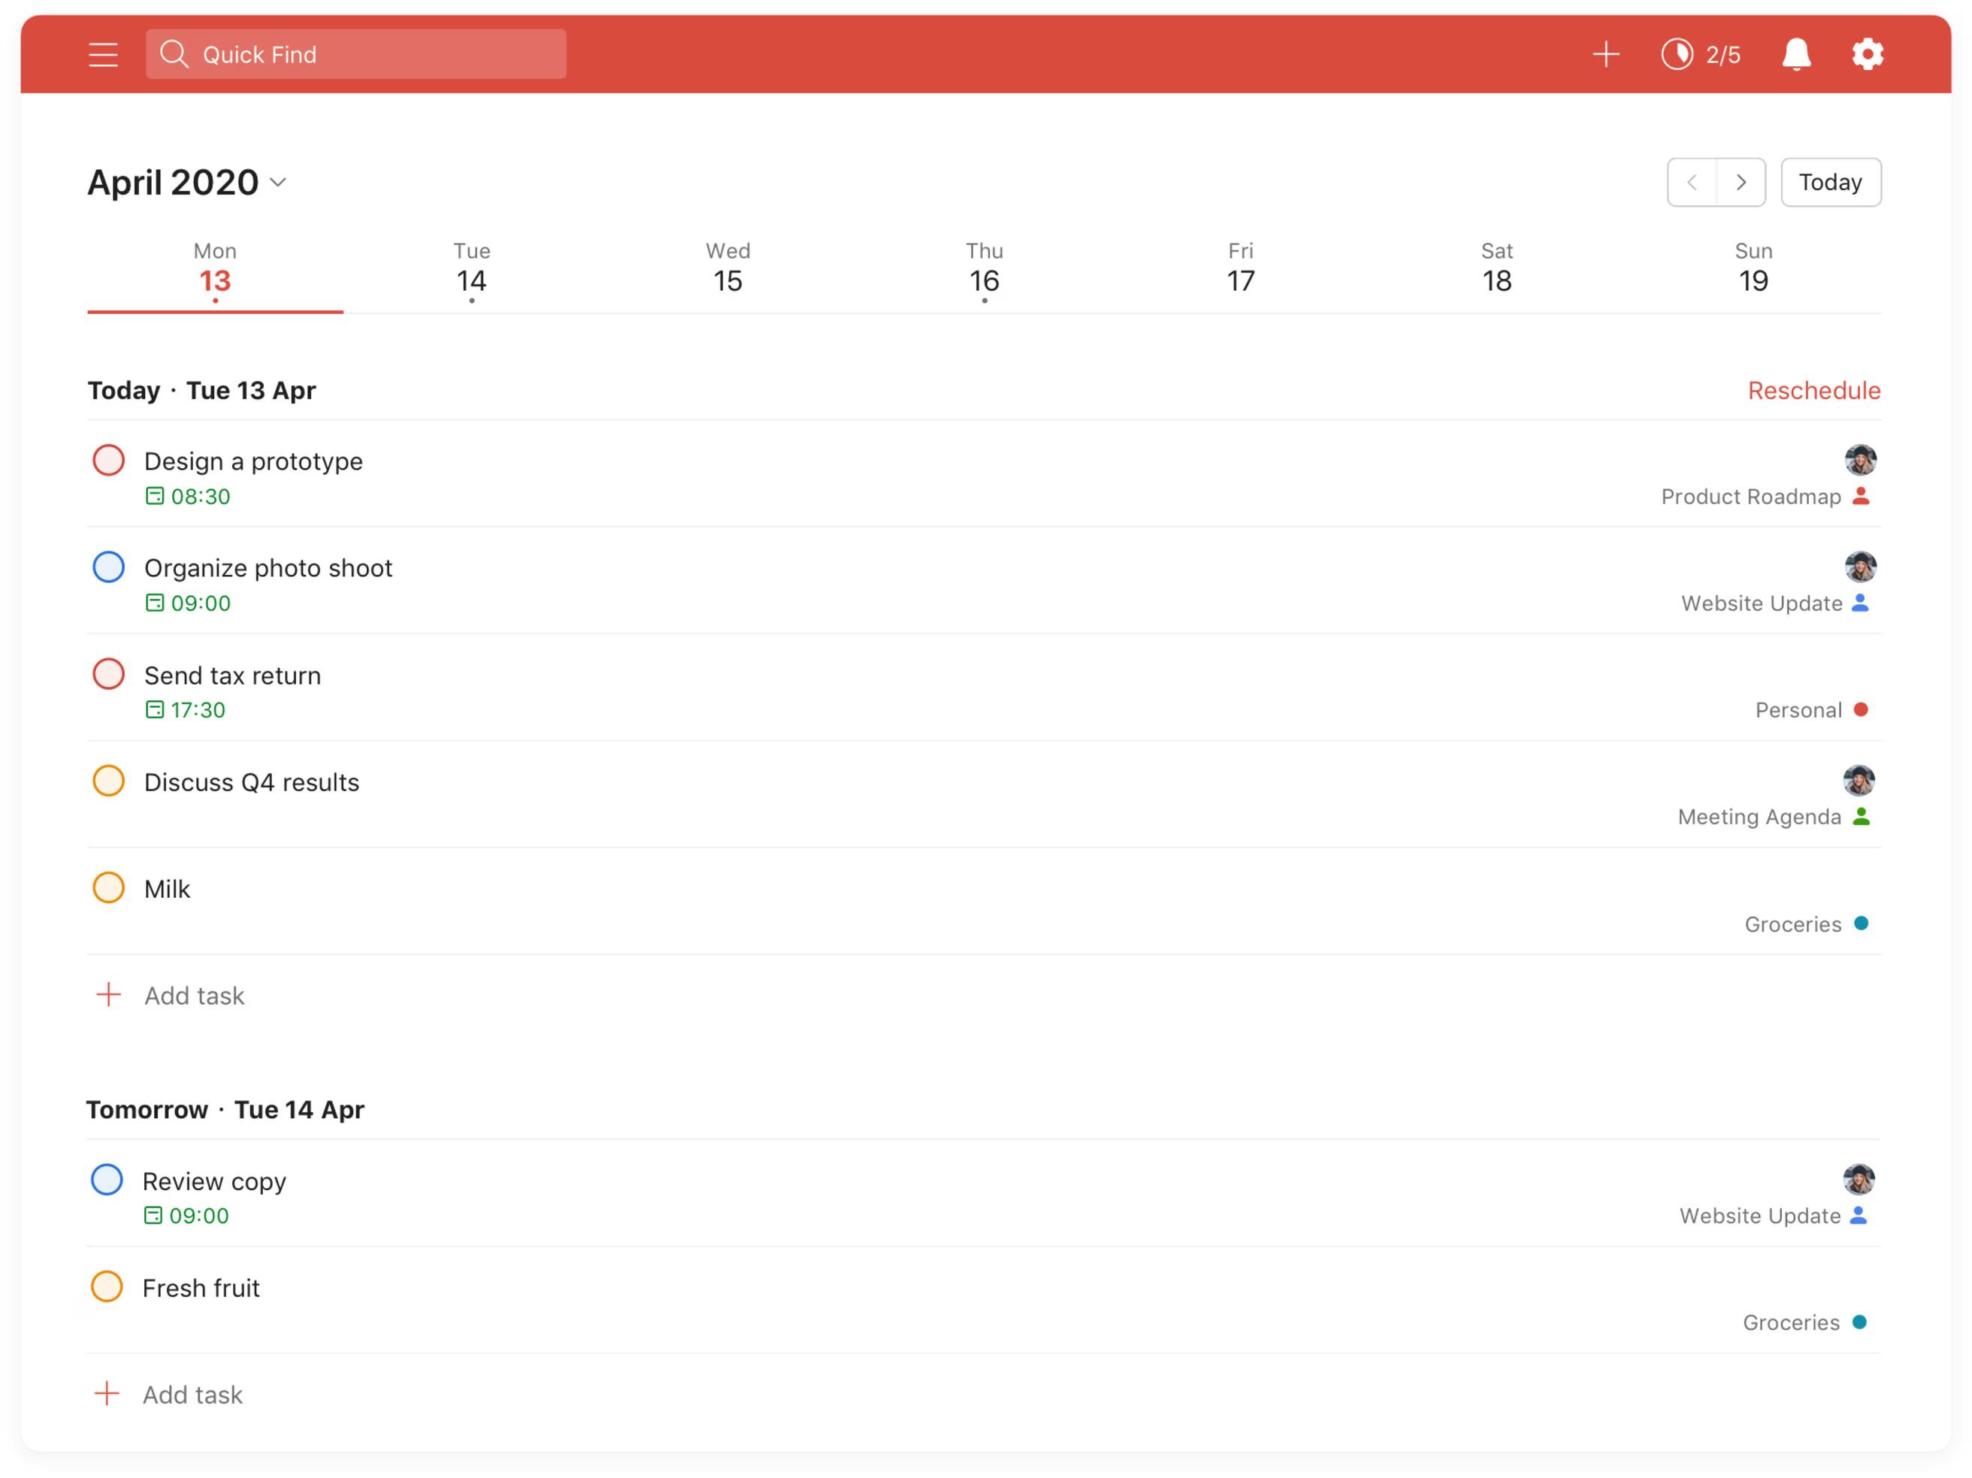Open the sidebar hamburger menu
Viewport: 1972px width, 1478px height.
pos(104,54)
